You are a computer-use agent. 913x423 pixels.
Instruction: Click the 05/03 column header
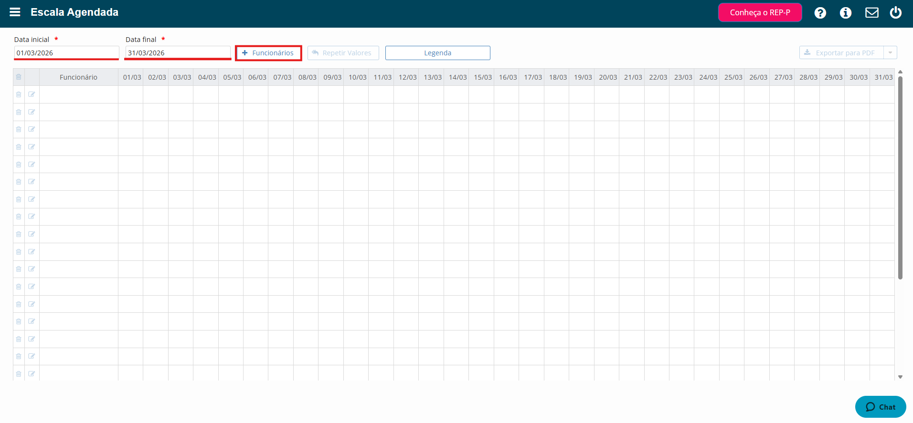click(232, 77)
